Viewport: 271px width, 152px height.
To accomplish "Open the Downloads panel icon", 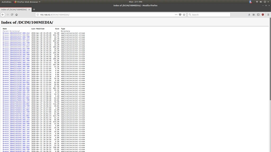I will coord(249,15).
